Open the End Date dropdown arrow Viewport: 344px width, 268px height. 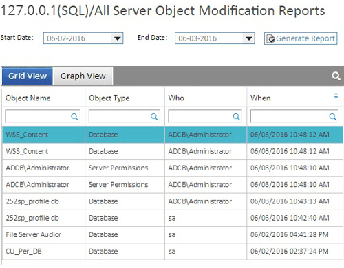click(x=249, y=38)
